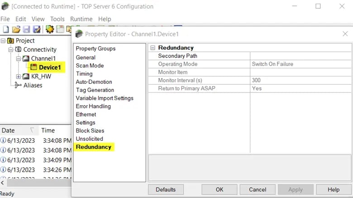Select the Scan Mode property group
Image resolution: width=353 pixels, height=198 pixels.
90,66
